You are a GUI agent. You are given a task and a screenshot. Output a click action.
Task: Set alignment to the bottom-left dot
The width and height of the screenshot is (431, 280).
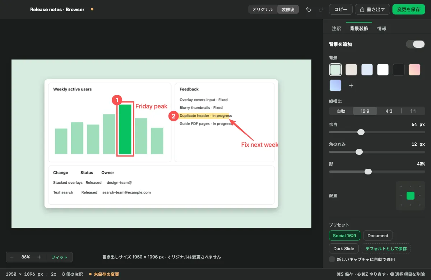click(x=401, y=205)
